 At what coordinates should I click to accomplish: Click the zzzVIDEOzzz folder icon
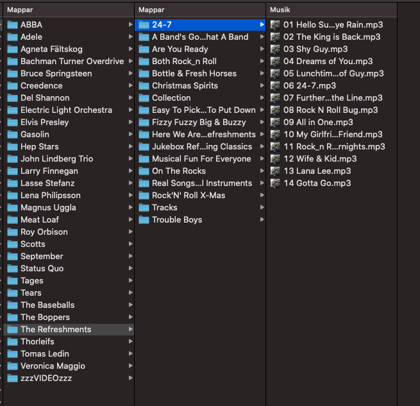pos(12,378)
